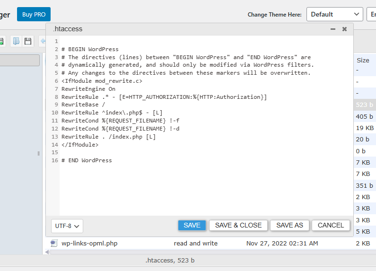Click the 'read and write' permission cell
This screenshot has width=376, height=271.
(196, 243)
